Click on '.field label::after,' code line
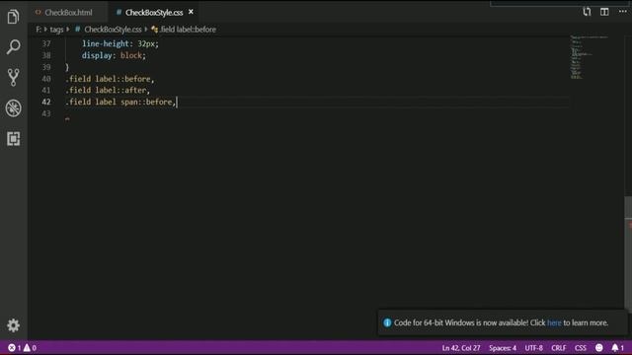 click(108, 90)
